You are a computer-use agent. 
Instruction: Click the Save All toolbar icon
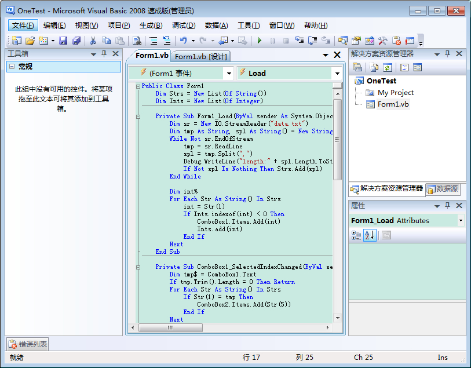pyautogui.click(x=76, y=41)
